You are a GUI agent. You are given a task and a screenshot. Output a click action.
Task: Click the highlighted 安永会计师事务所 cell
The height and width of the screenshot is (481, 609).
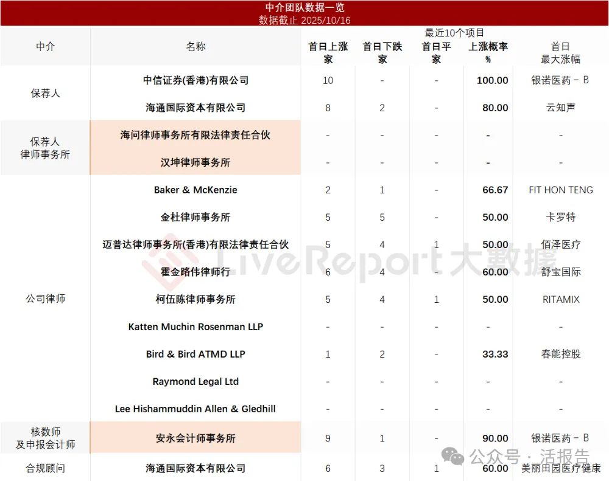point(195,438)
